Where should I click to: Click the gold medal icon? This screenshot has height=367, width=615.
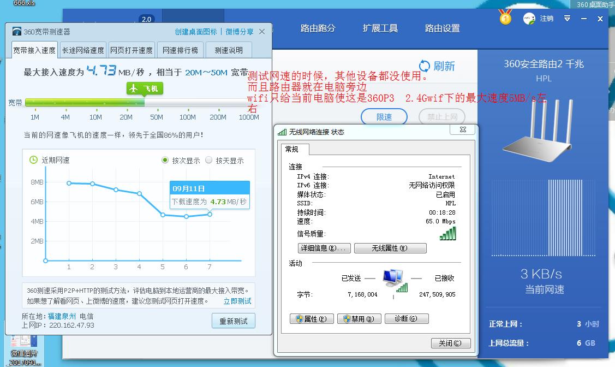[x=505, y=17]
